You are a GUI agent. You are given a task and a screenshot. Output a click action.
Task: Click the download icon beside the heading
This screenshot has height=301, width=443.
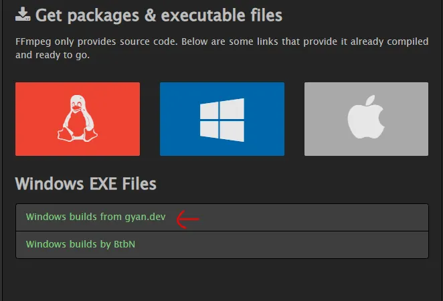click(23, 14)
